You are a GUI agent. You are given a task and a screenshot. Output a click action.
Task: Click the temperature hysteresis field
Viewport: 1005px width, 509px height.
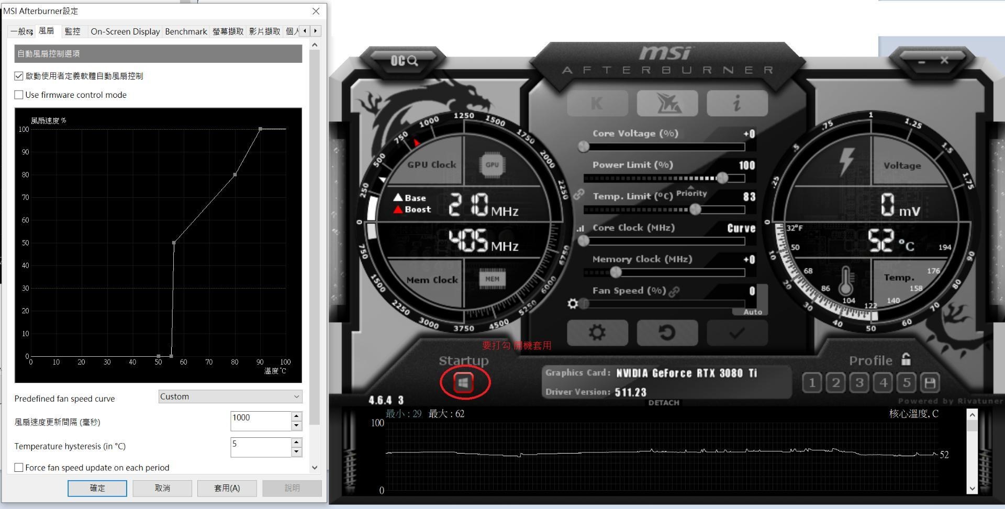click(261, 447)
